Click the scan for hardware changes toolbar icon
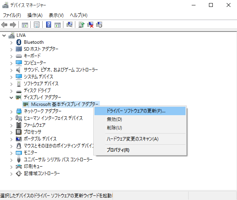 (70, 25)
